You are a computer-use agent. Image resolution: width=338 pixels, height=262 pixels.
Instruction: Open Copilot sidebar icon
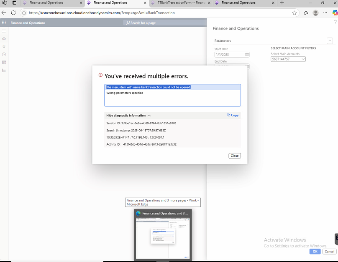[335, 13]
